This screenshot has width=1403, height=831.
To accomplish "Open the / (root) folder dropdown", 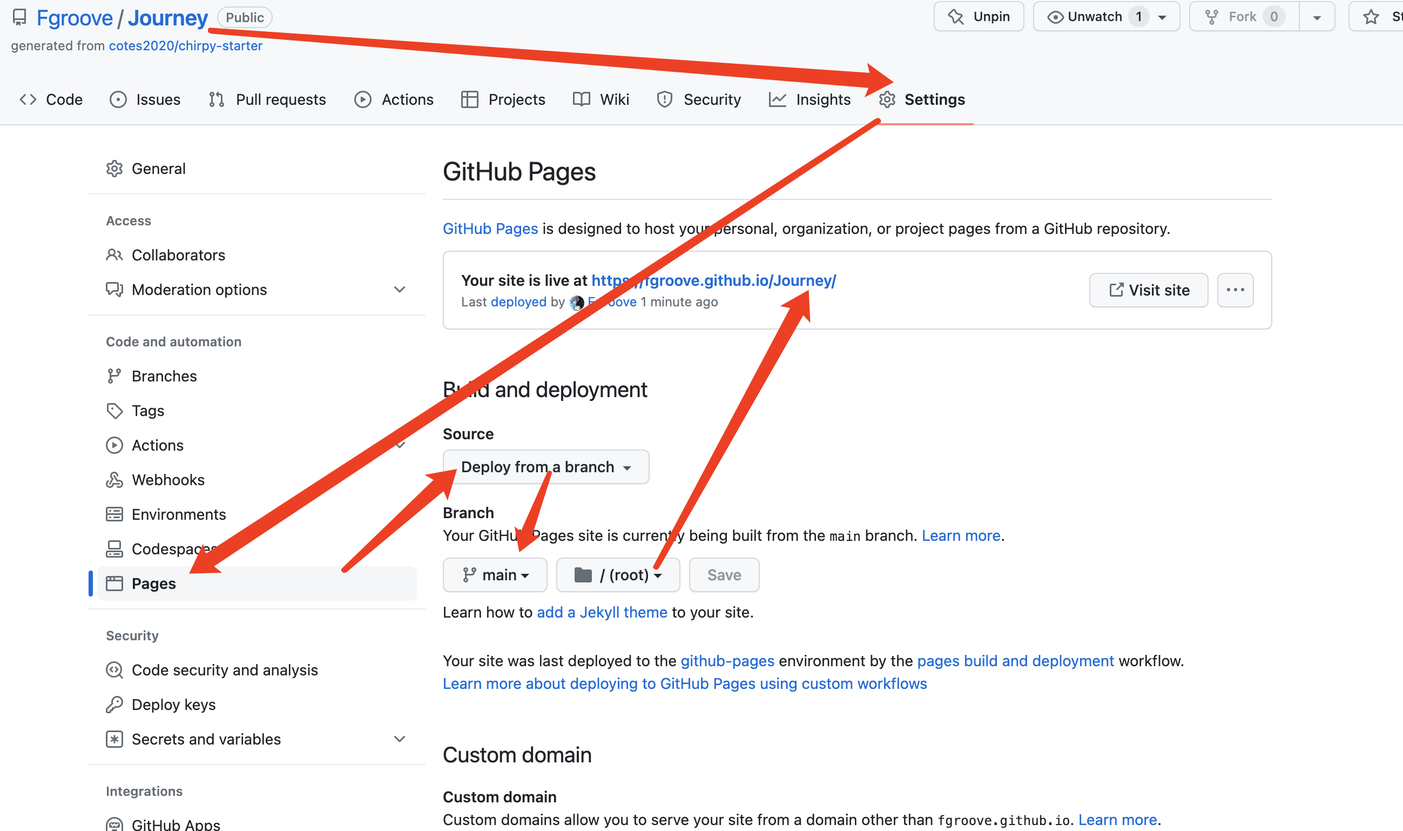I will click(618, 575).
